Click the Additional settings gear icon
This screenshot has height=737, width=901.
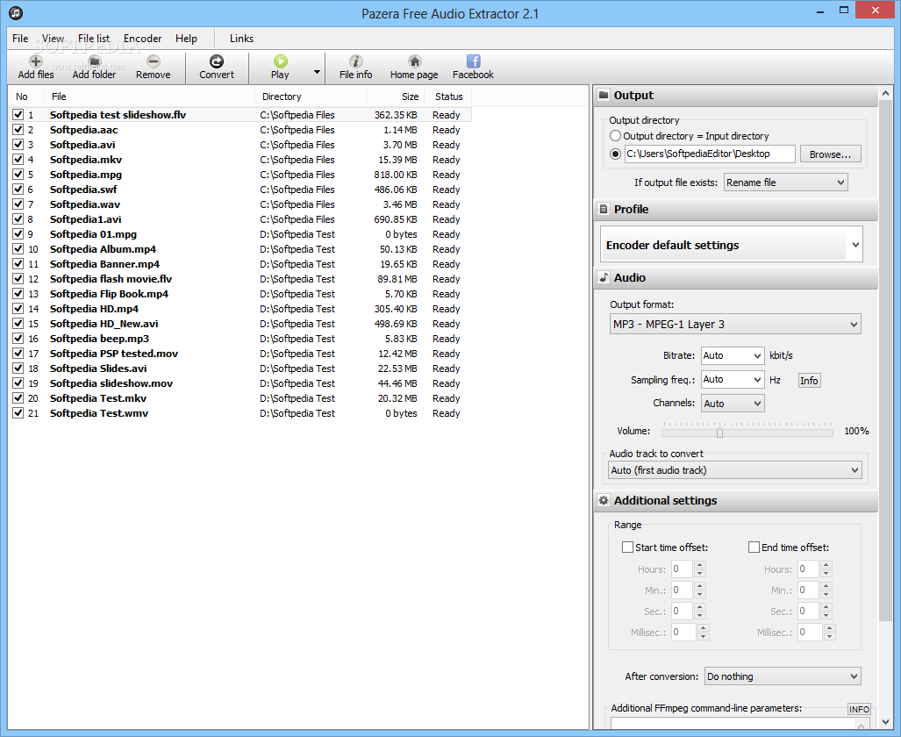click(604, 500)
